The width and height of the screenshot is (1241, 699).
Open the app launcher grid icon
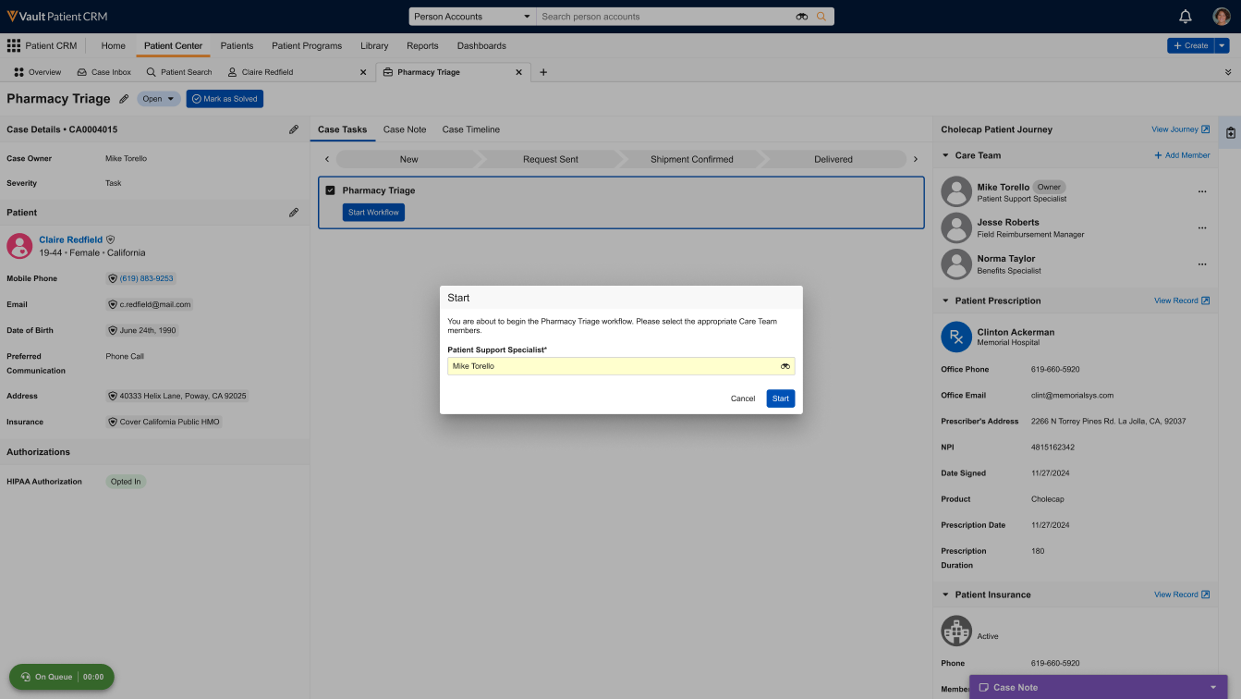point(14,45)
